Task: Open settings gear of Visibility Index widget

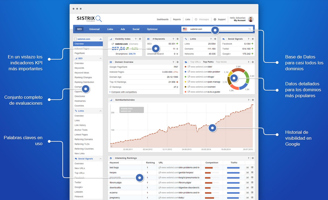Action: 140,39
